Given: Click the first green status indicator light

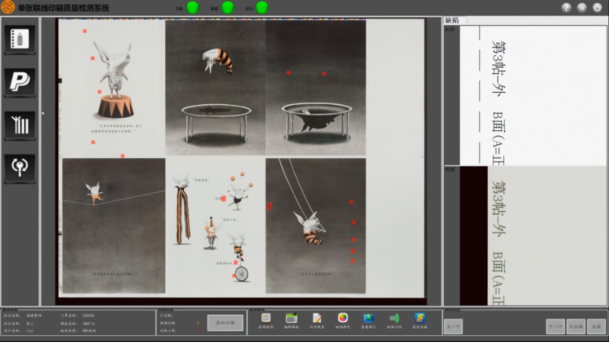Looking at the screenshot, I should pyautogui.click(x=193, y=7).
